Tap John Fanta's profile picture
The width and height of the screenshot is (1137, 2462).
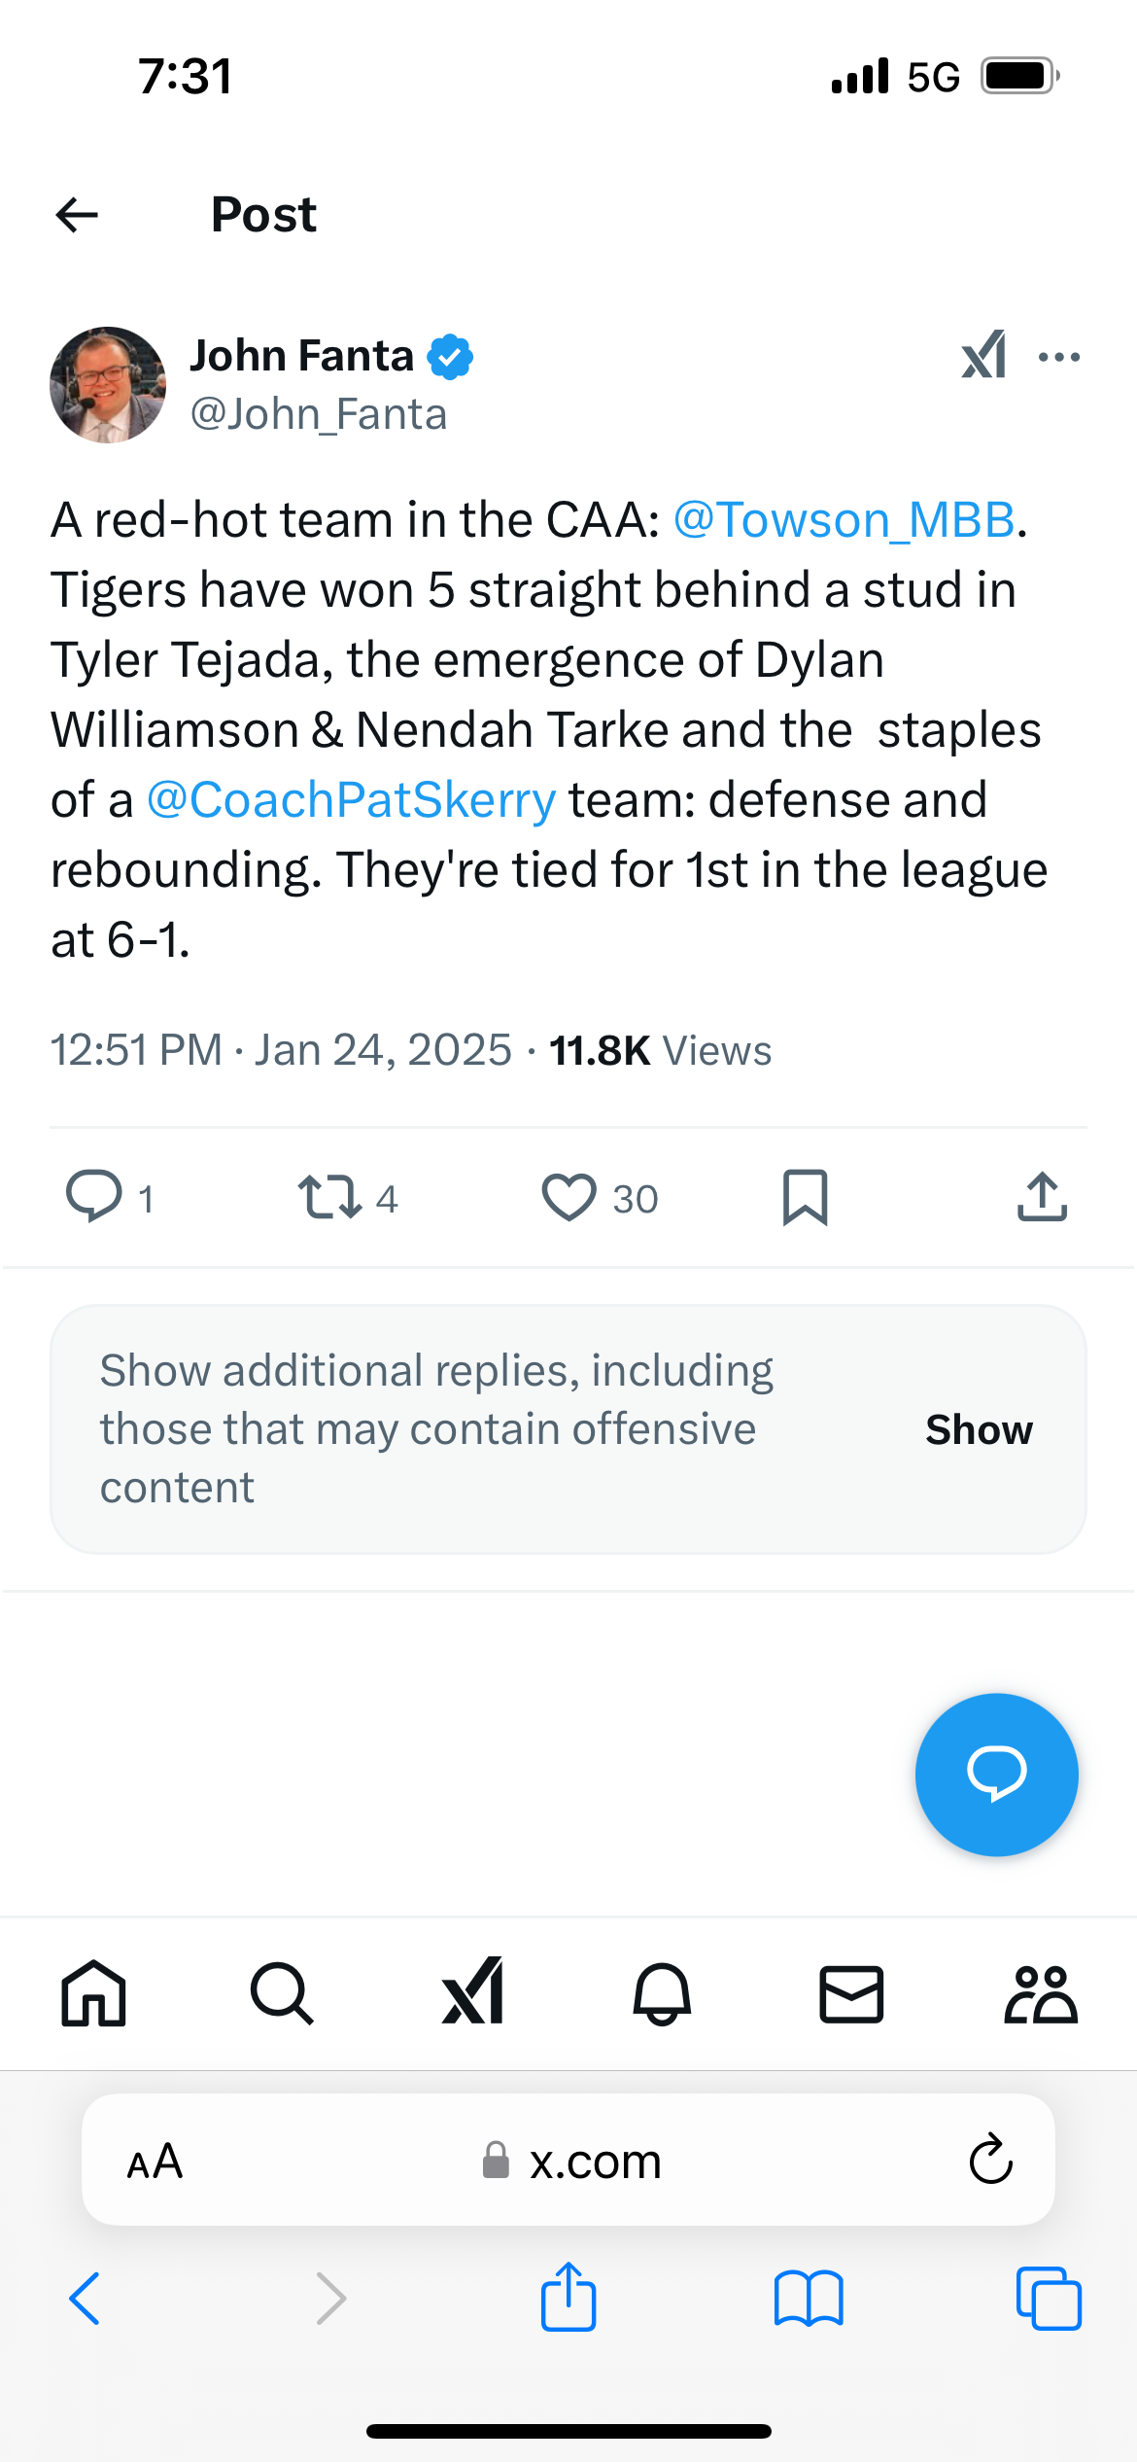pyautogui.click(x=108, y=385)
